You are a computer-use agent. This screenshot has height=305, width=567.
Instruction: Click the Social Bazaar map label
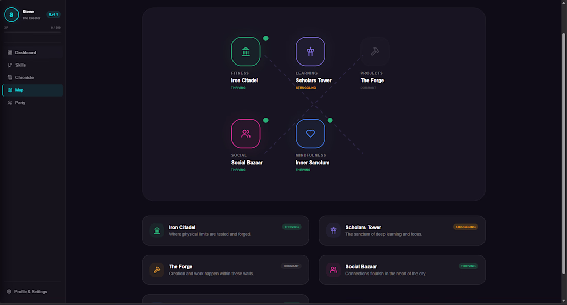tap(247, 163)
